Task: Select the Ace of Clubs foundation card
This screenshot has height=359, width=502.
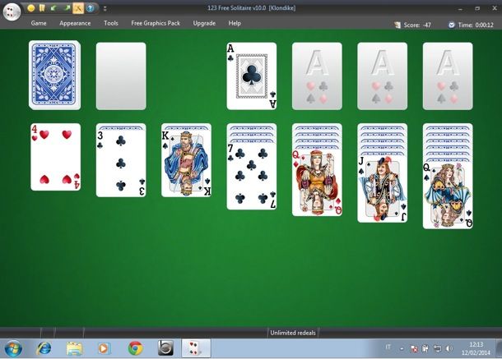Action: (252, 76)
